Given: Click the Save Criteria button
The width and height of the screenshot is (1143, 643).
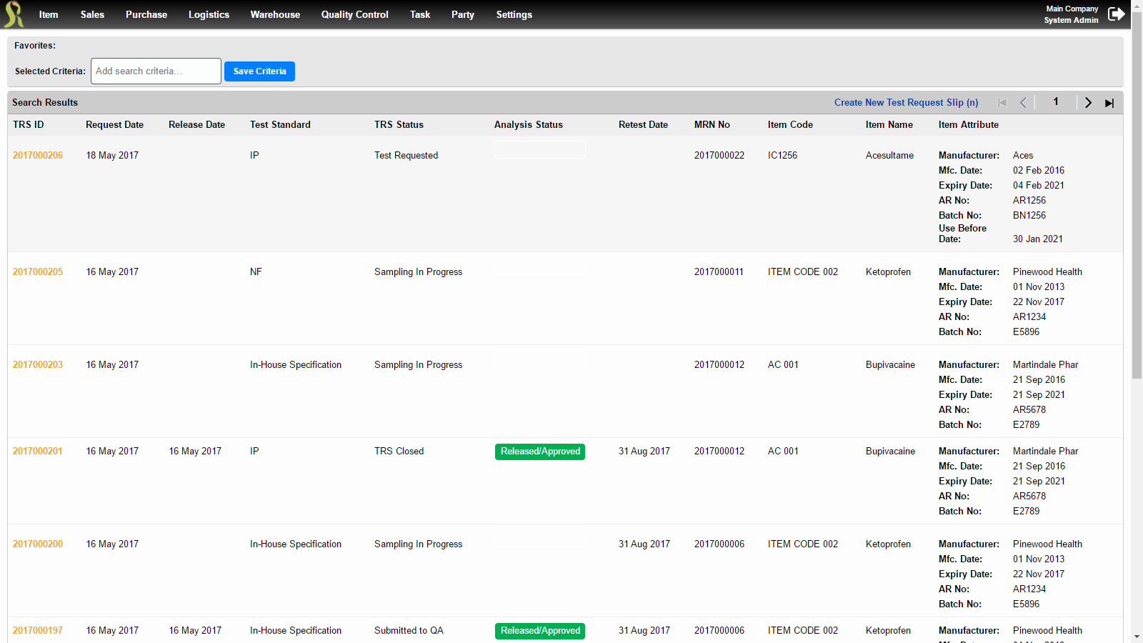Looking at the screenshot, I should coord(259,71).
